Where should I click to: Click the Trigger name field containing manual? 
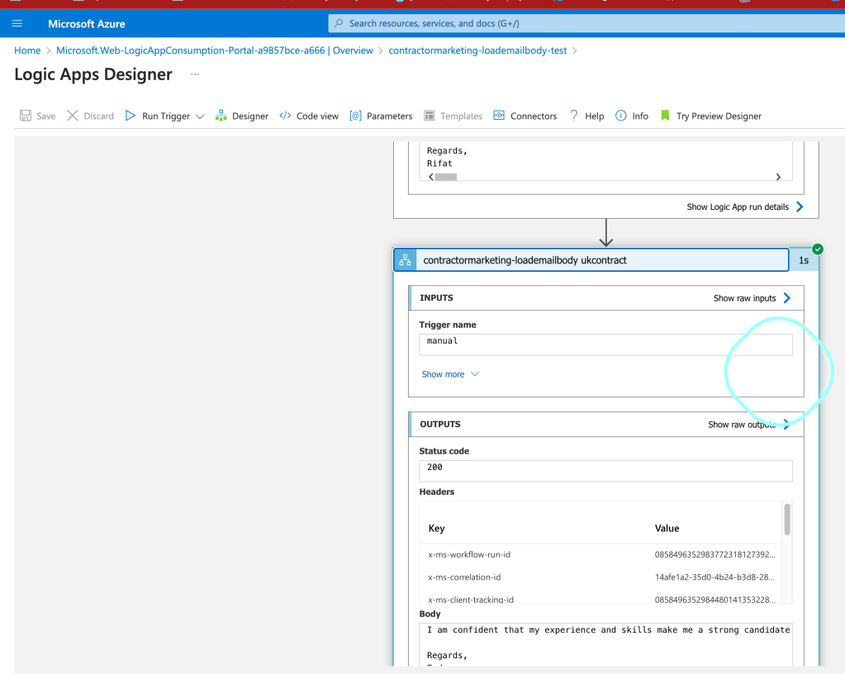pyautogui.click(x=605, y=344)
